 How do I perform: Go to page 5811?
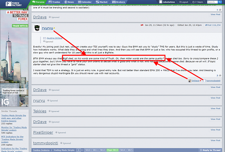pyautogui.click(x=95, y=150)
